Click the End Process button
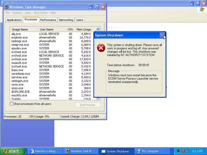207x155 pixels. [x=88, y=105]
